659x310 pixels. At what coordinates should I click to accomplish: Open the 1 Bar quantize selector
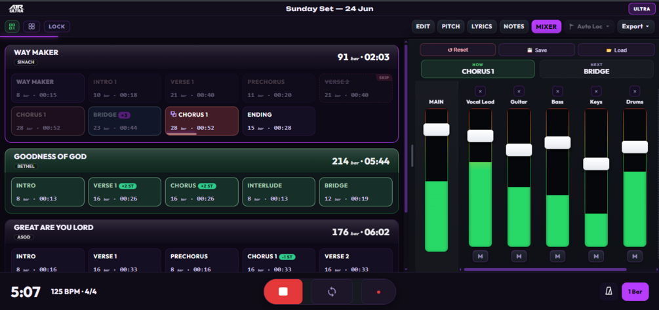point(635,292)
